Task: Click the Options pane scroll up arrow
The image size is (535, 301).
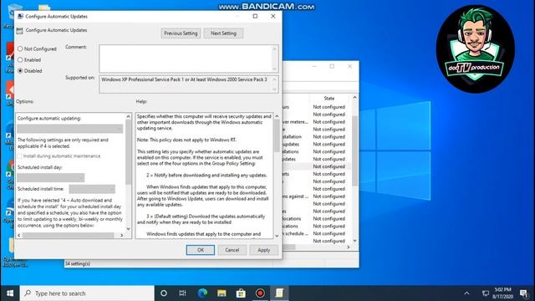Action: pos(128,116)
